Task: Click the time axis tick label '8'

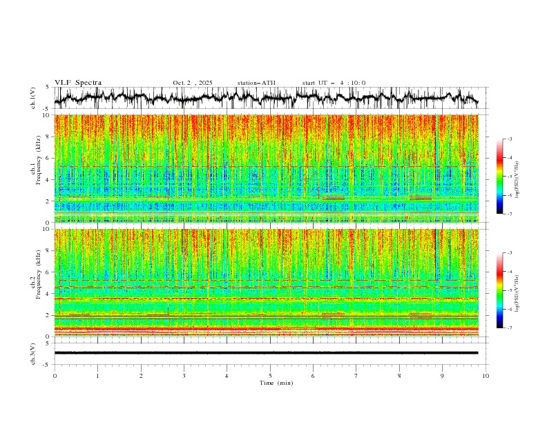Action: click(x=399, y=376)
